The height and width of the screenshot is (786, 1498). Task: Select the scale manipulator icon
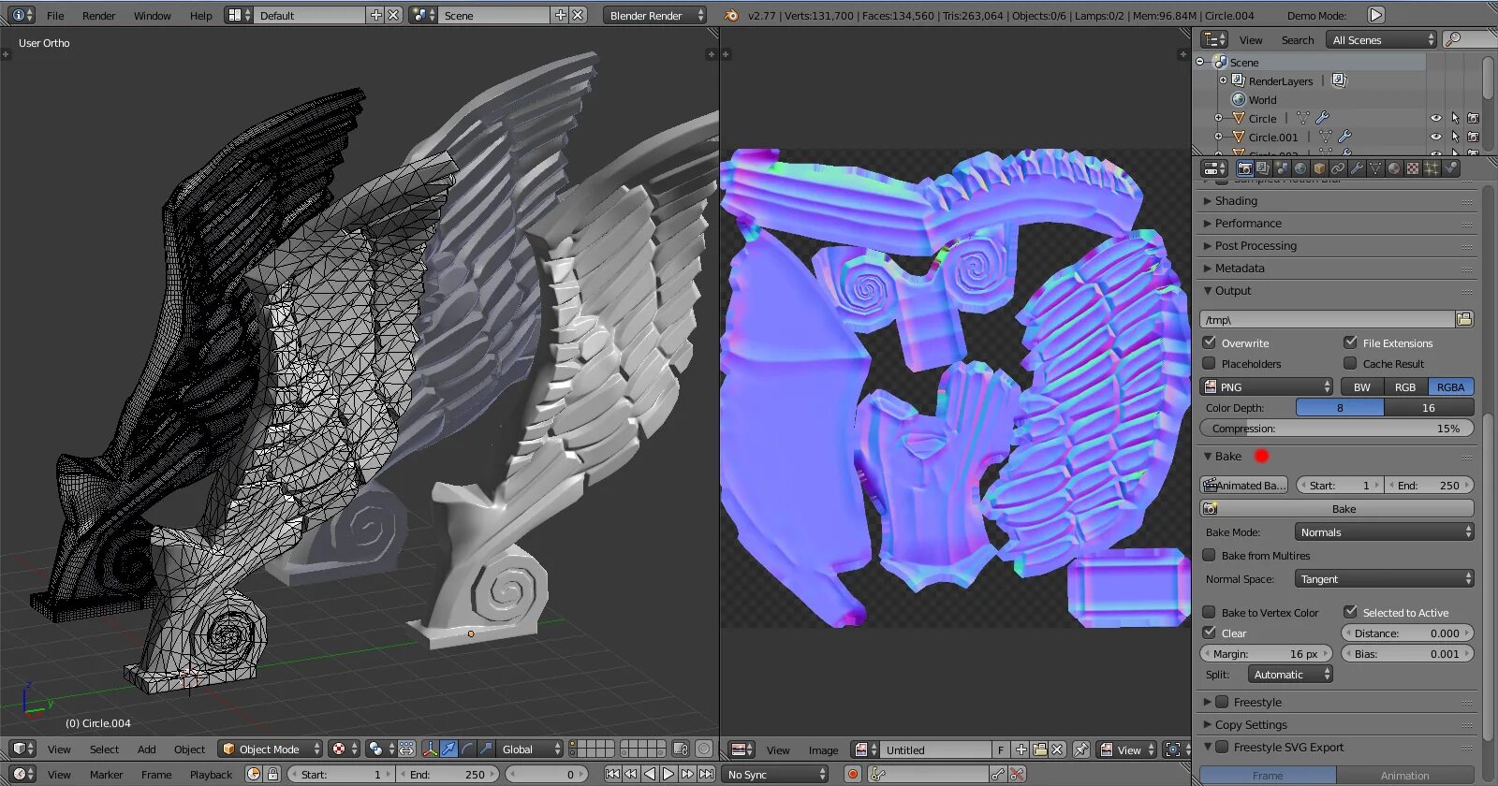click(x=486, y=749)
